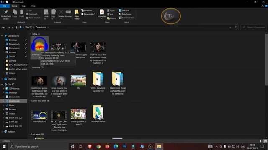Click Copy path in ribbon
This screenshot has width=268, height=150.
click(x=32, y=14)
